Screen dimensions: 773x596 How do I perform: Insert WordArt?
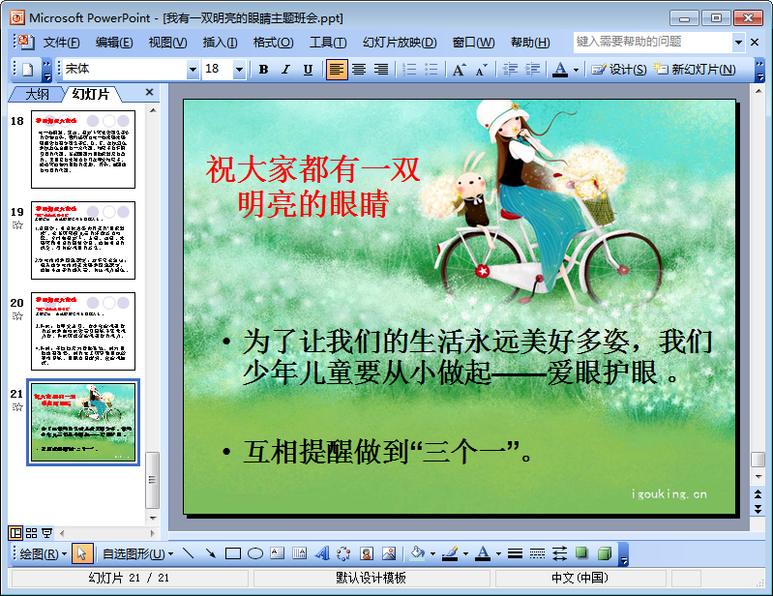322,553
